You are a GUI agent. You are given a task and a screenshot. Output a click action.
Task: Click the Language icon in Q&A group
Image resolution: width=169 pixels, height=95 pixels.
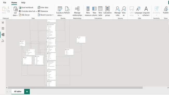coord(138,9)
